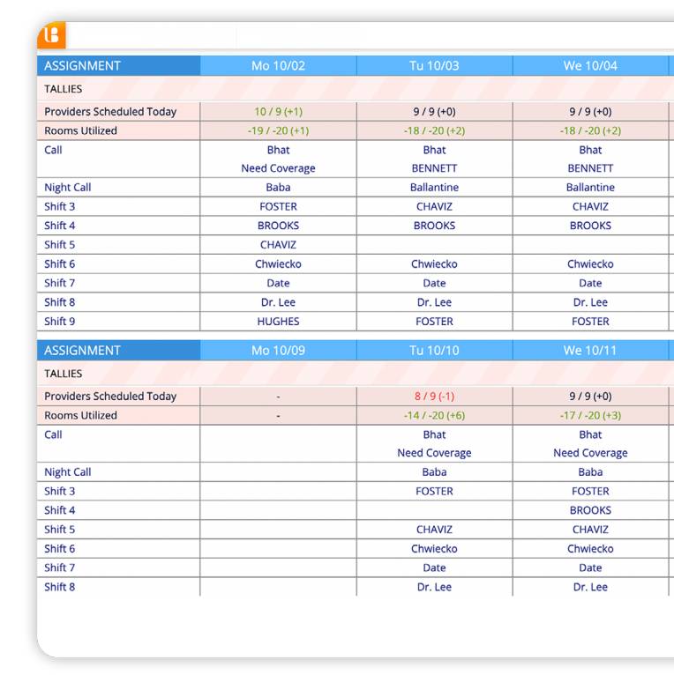Click the orange app logo icon
Viewport: 674px width, 675px height.
[x=52, y=35]
